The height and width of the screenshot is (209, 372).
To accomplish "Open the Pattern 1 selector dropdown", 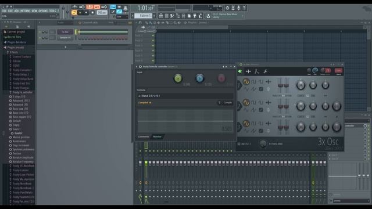I will (x=144, y=16).
